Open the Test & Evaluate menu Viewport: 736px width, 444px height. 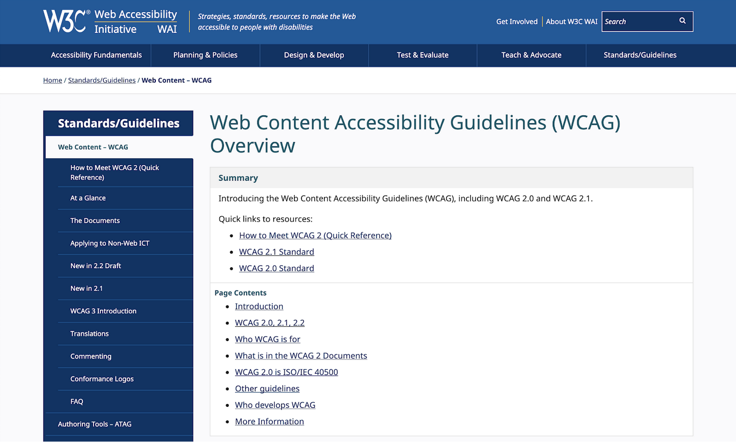[x=423, y=55]
